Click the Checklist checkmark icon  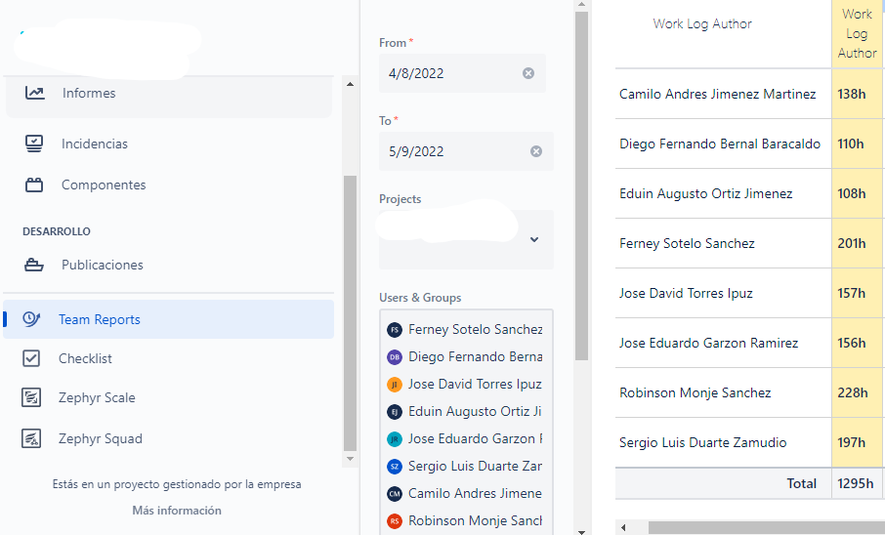click(x=31, y=358)
